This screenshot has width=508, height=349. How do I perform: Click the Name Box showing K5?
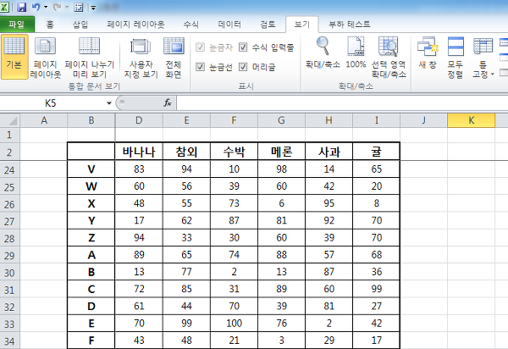(52, 103)
